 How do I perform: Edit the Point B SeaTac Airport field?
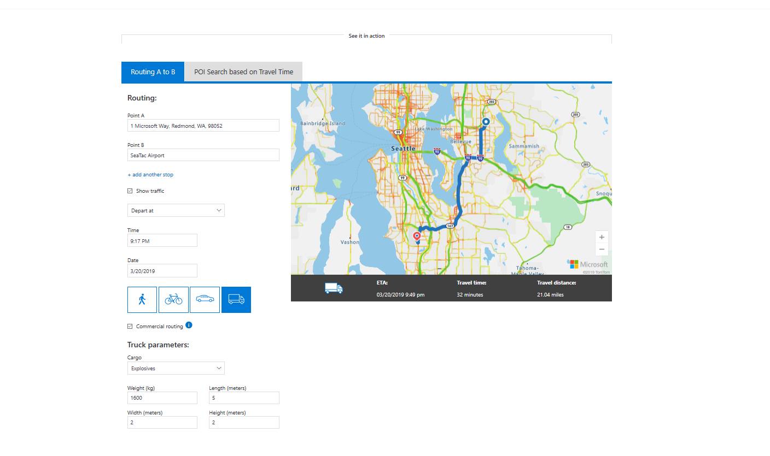point(203,155)
